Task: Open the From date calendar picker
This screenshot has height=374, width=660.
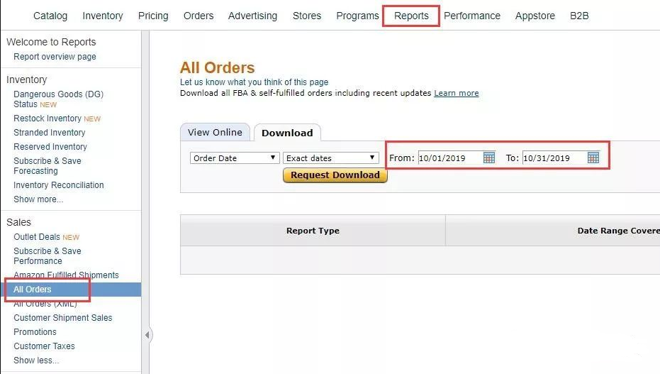Action: (488, 158)
